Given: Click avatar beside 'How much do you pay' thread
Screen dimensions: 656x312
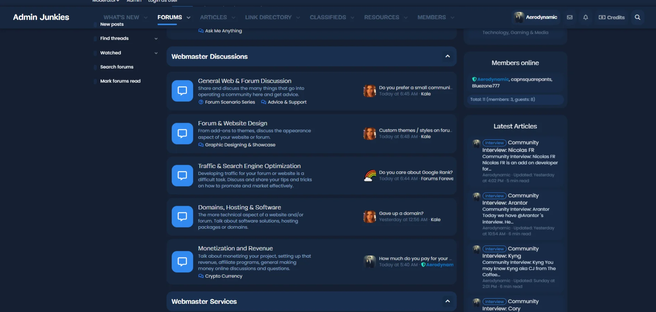Looking at the screenshot, I should coord(369,262).
